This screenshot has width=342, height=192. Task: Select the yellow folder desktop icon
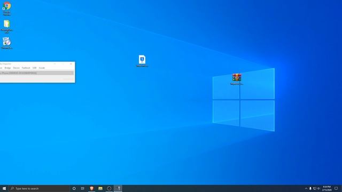point(7,26)
